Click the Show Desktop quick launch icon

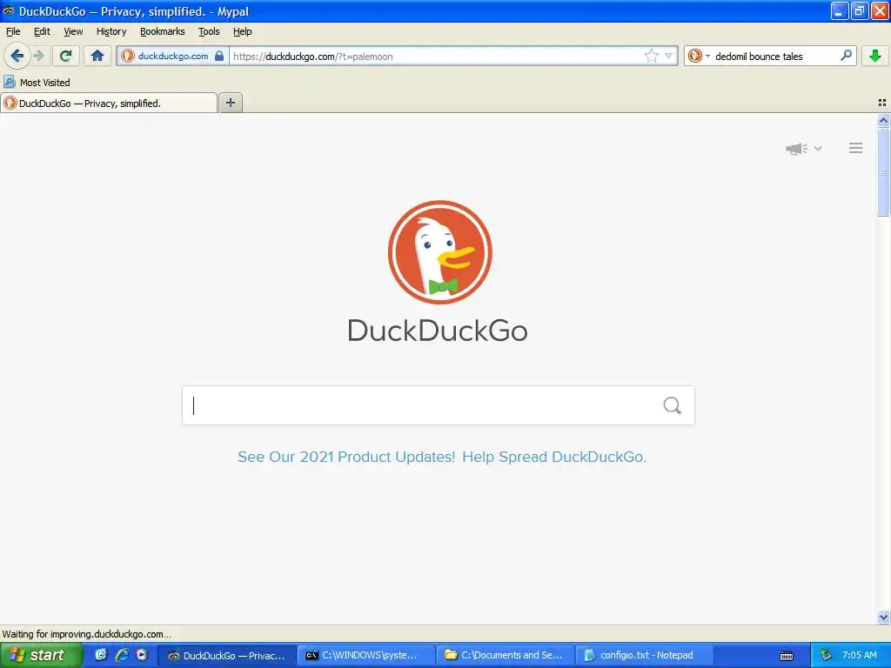[101, 655]
